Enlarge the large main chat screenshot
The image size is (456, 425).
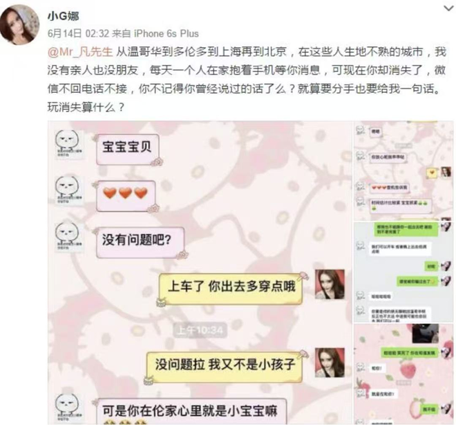pyautogui.click(x=200, y=273)
